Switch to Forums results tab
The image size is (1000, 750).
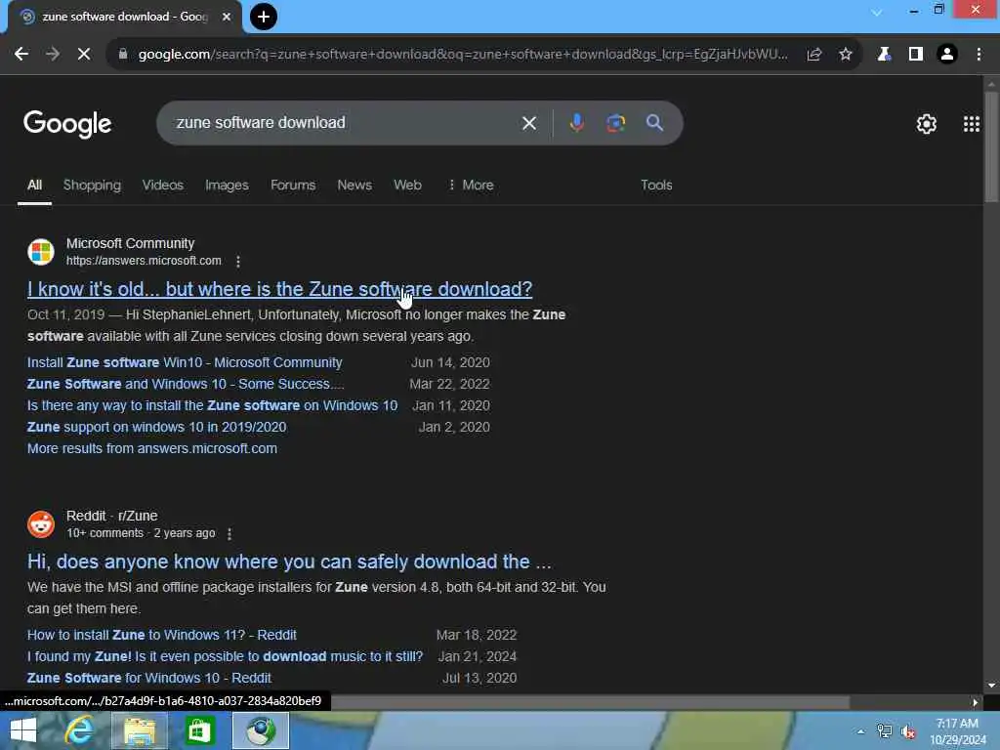(293, 185)
